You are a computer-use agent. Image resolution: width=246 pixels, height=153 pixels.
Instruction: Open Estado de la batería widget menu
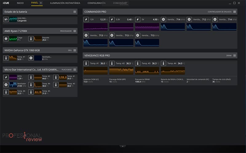pyautogui.click(x=75, y=12)
